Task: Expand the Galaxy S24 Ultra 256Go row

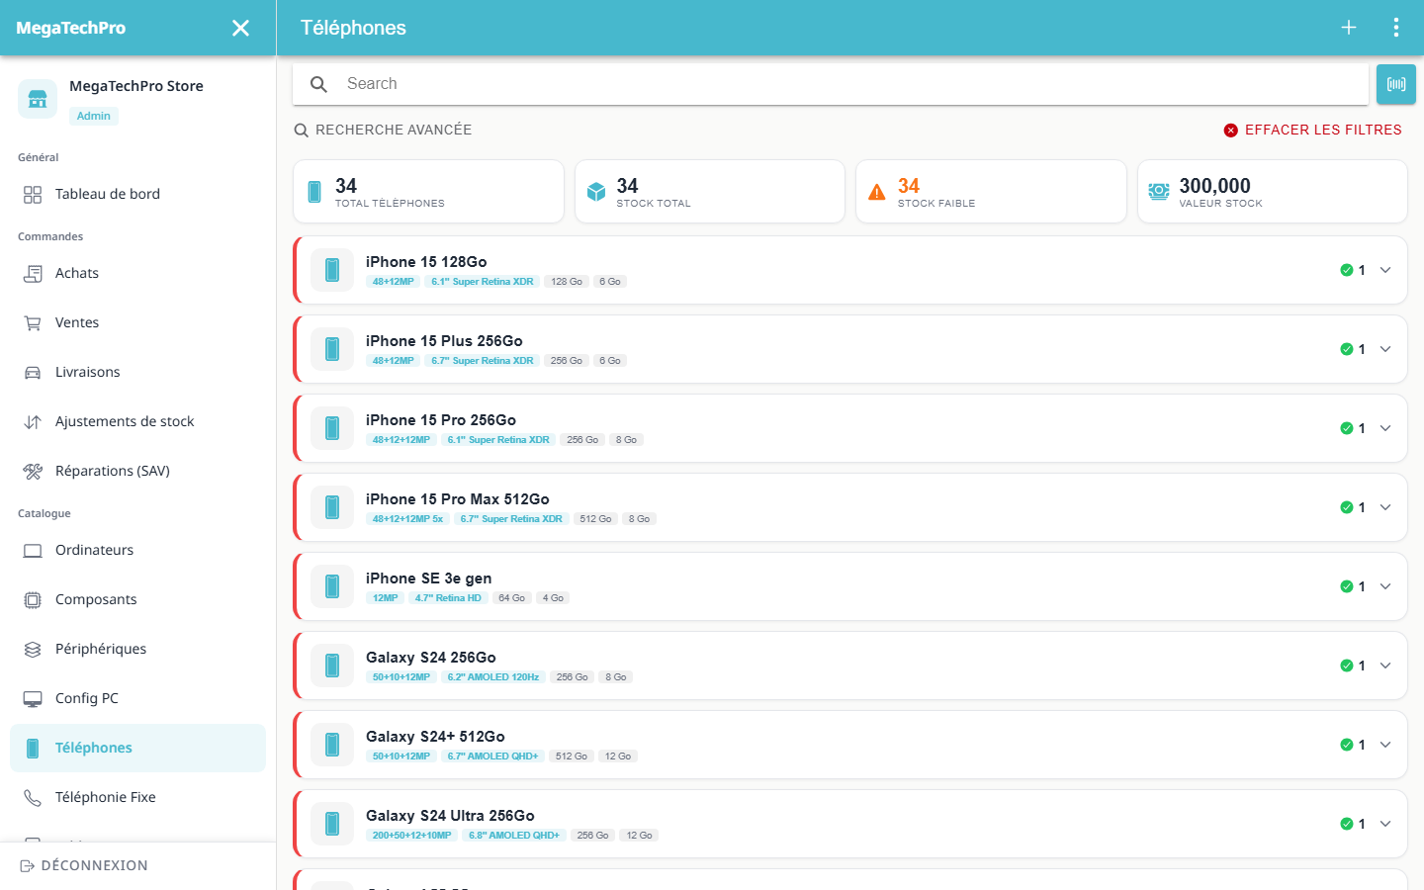Action: [1385, 824]
